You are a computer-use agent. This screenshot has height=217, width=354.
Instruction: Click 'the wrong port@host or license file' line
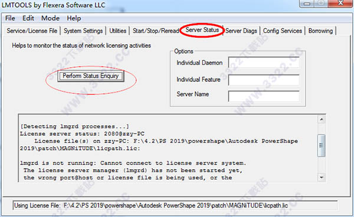pos(128,177)
